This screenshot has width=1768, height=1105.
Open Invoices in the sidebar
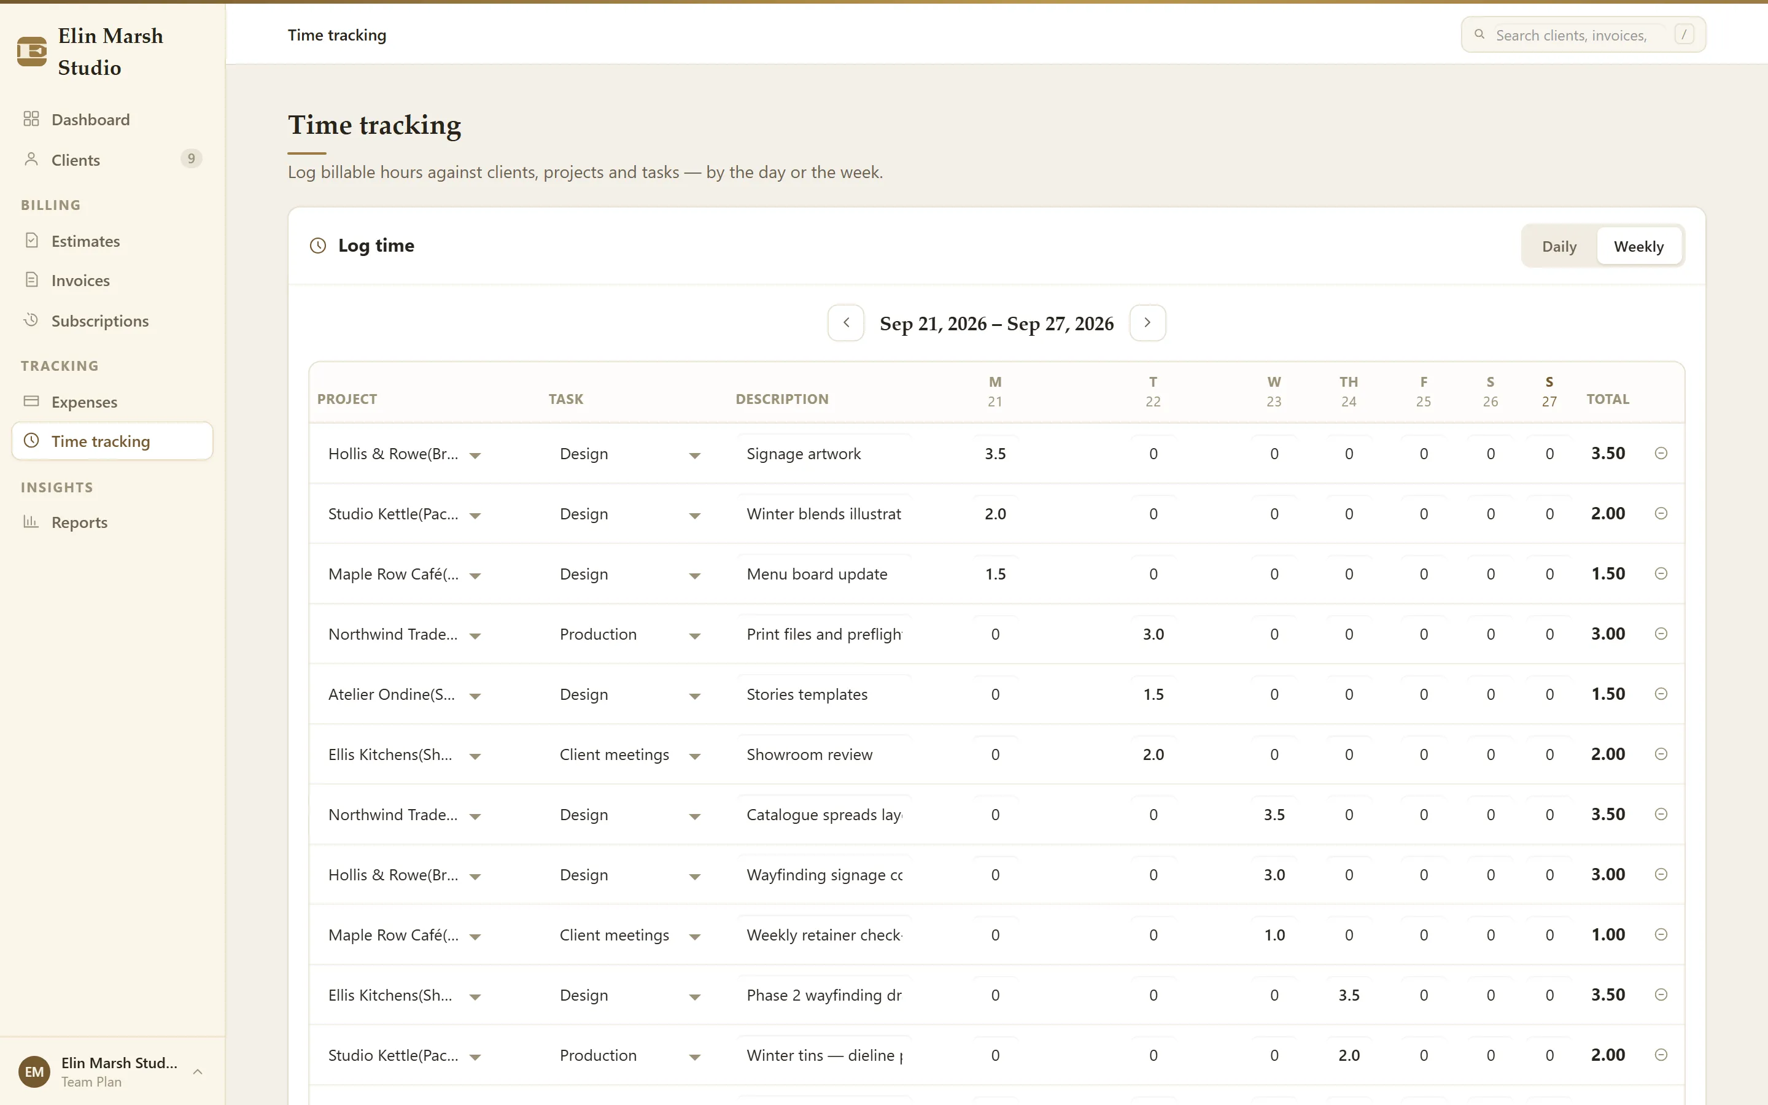pos(112,280)
